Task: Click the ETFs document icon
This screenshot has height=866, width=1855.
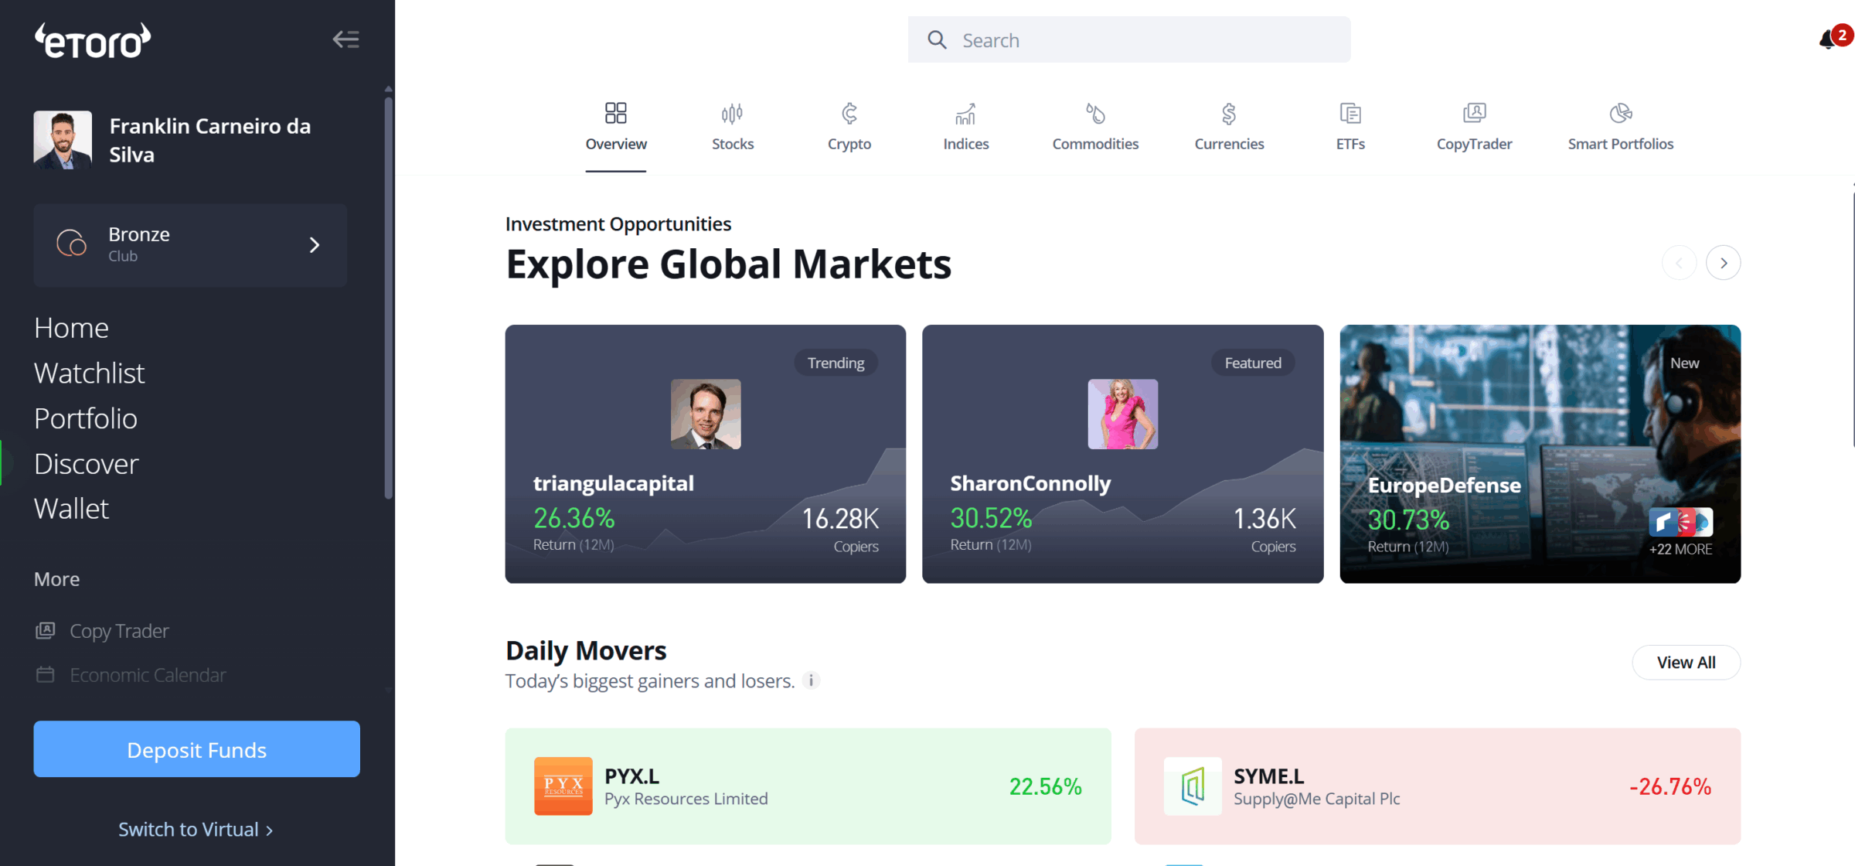Action: point(1350,114)
